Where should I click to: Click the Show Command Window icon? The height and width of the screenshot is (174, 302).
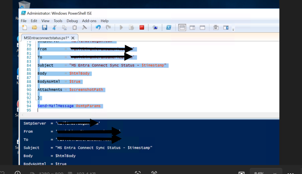216,28
